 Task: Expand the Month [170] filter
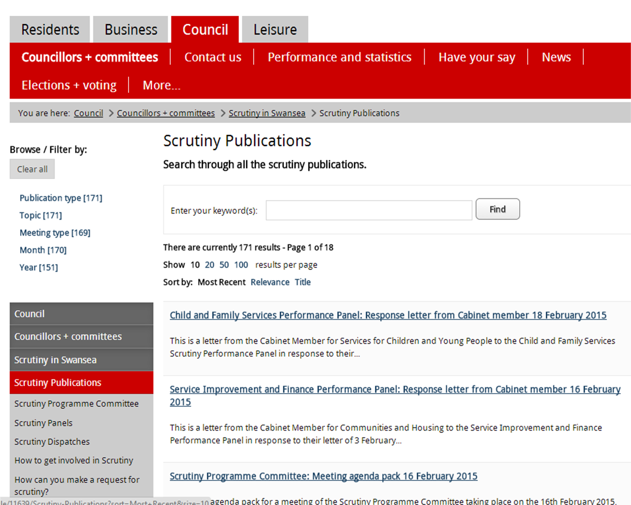point(43,250)
